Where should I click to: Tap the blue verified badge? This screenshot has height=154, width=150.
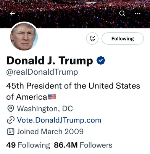pos(101,60)
